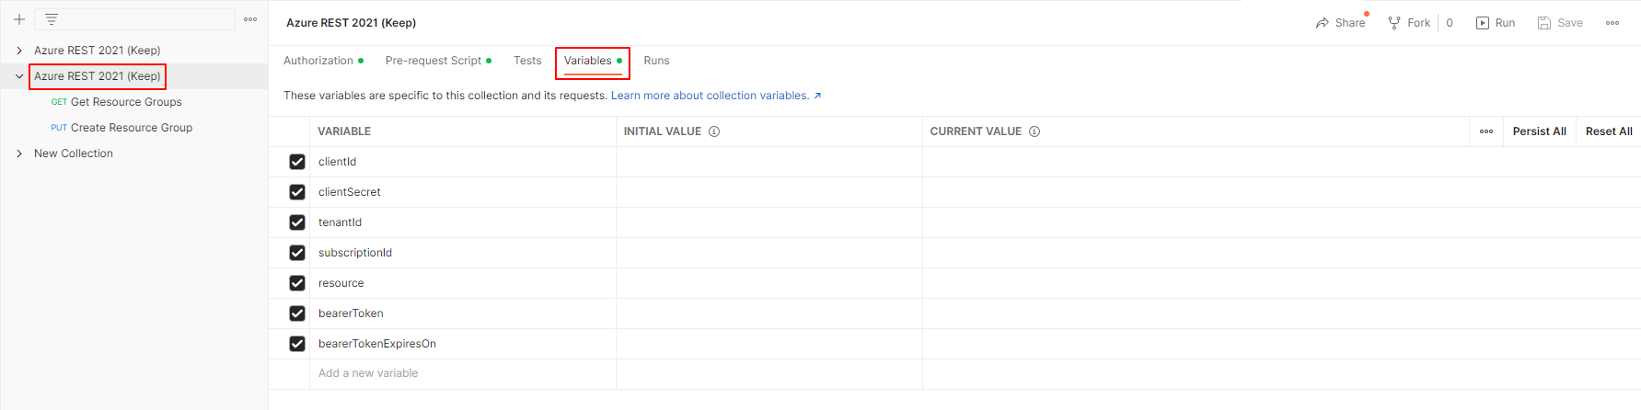Click subscriptionId current value cell
The image size is (1641, 410).
pos(1281,253)
